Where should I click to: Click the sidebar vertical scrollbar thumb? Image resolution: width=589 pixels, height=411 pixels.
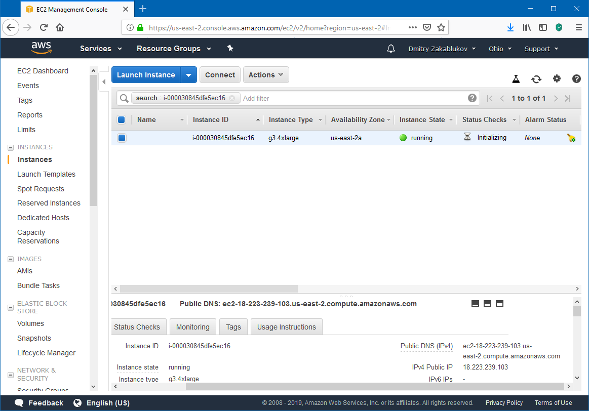pyautogui.click(x=94, y=140)
